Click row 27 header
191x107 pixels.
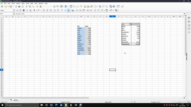coord(2,70)
